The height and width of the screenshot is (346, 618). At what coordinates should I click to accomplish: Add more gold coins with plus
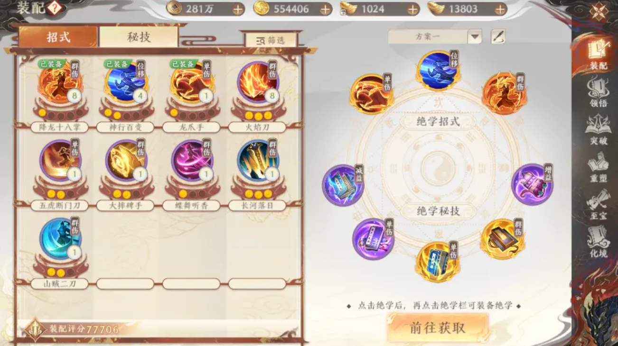point(325,9)
